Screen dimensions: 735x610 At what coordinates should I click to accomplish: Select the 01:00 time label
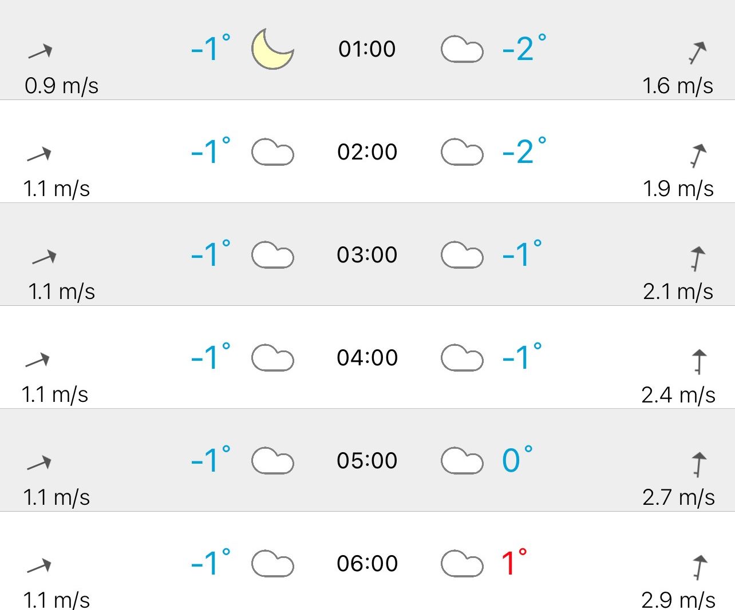click(367, 49)
